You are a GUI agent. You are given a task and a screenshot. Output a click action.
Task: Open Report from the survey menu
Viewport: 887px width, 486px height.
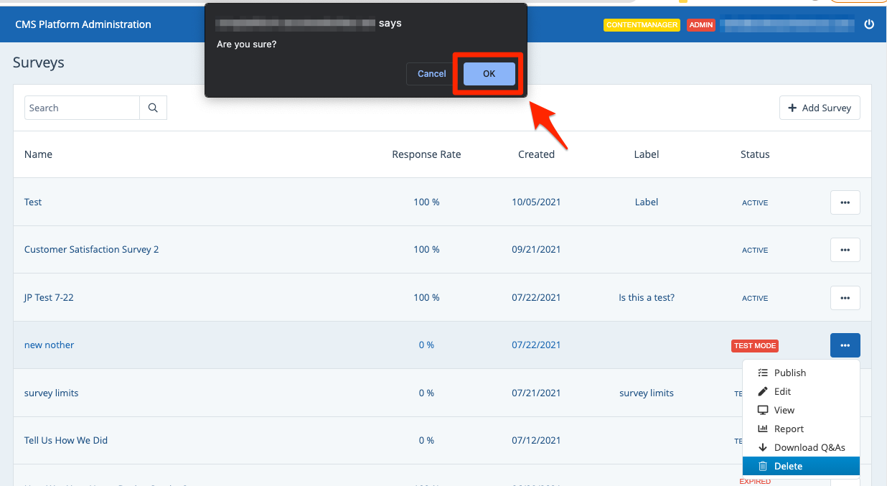tap(789, 429)
